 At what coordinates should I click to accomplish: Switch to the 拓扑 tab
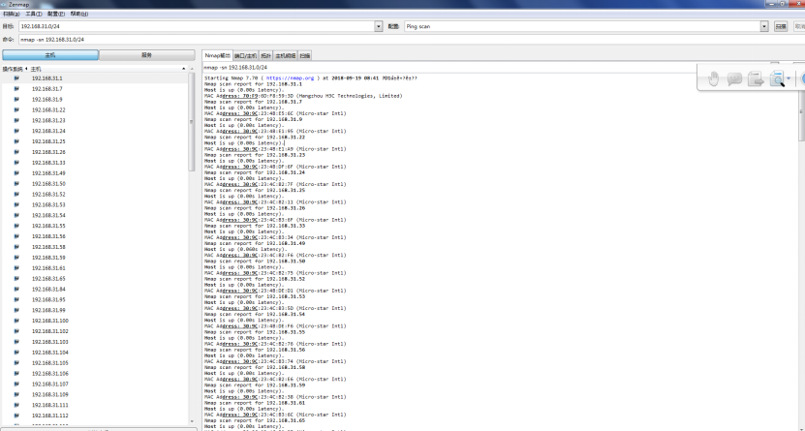(265, 55)
